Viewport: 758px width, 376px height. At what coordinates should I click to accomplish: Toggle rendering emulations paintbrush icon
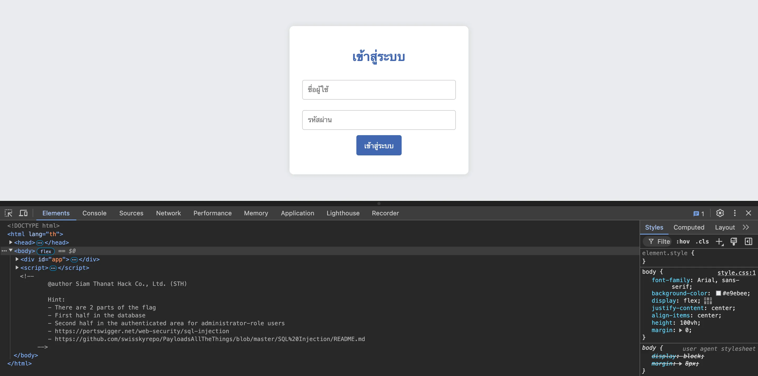(734, 242)
